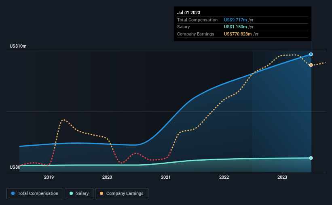The width and height of the screenshot is (332, 205).
Task: Toggle the Total Compensation legend button
Action: [x=35, y=194]
